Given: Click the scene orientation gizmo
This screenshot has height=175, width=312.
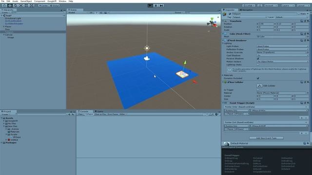Looking at the screenshot, I should (x=213, y=22).
